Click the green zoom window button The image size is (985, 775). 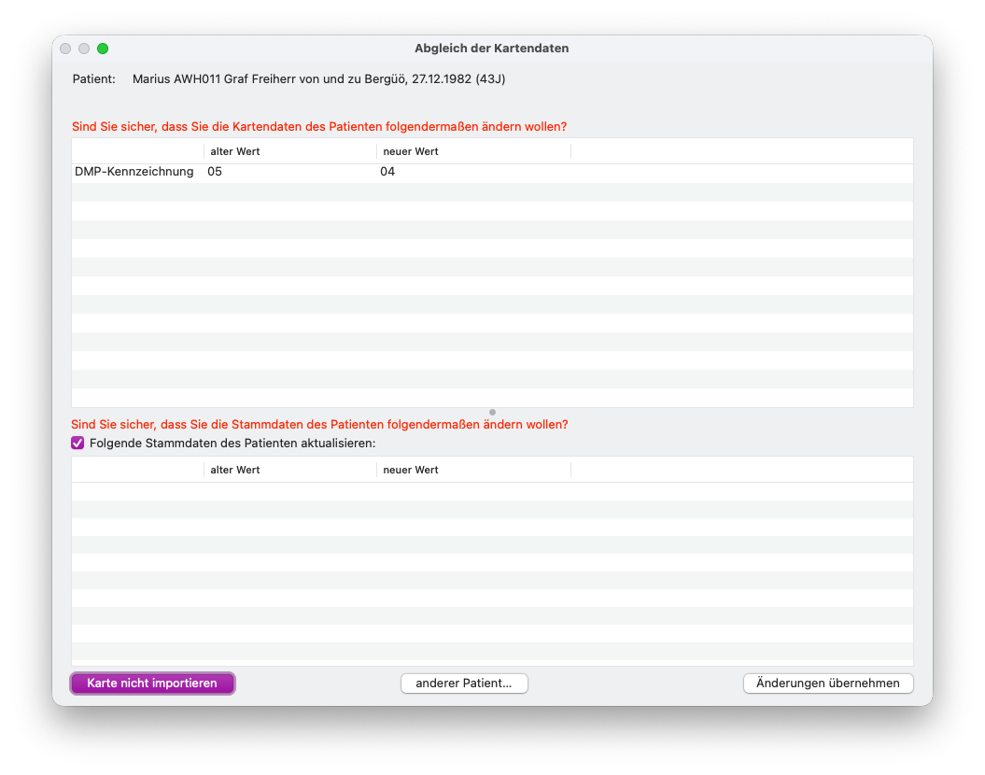(103, 49)
